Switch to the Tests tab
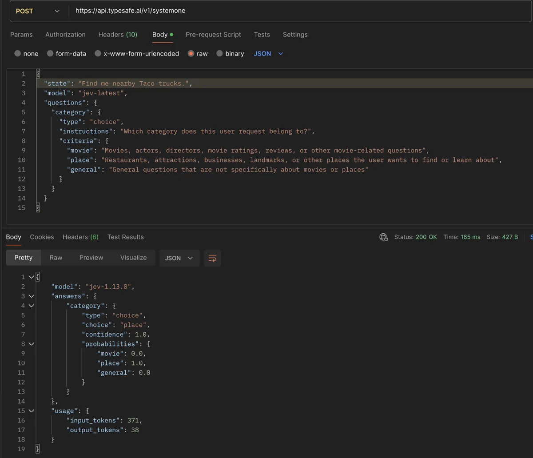The height and width of the screenshot is (458, 533). click(x=262, y=35)
